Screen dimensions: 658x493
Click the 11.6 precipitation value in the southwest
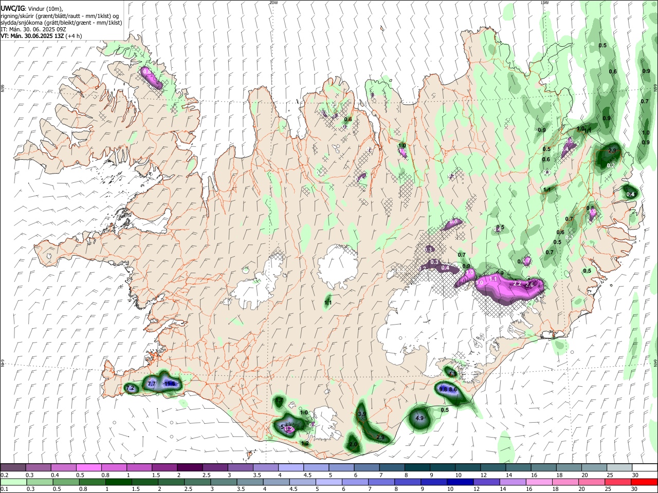(x=170, y=384)
